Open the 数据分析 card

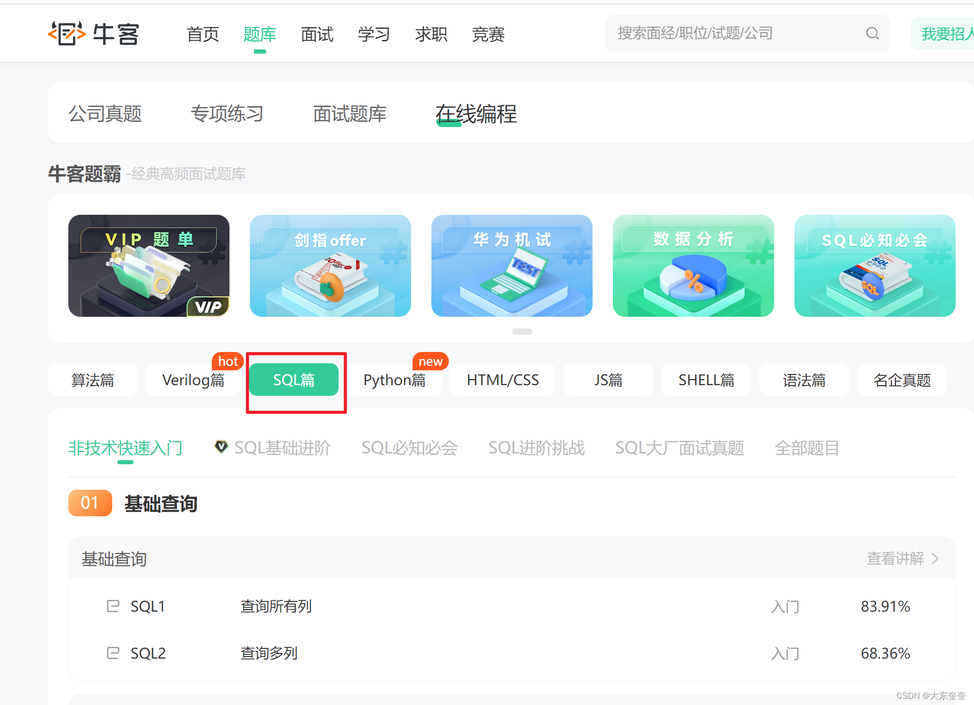(x=694, y=266)
